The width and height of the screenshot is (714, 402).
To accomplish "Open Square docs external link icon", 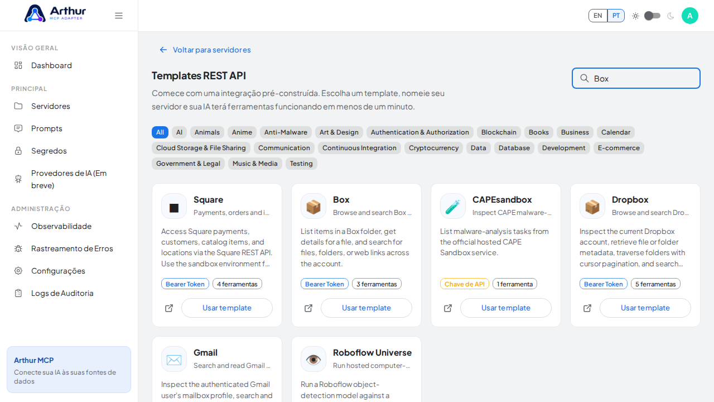I will (x=169, y=308).
